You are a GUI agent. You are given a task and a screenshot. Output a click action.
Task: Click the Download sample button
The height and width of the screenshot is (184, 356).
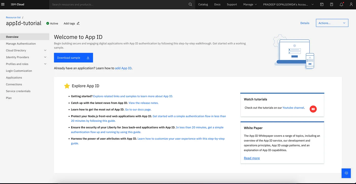(x=73, y=58)
